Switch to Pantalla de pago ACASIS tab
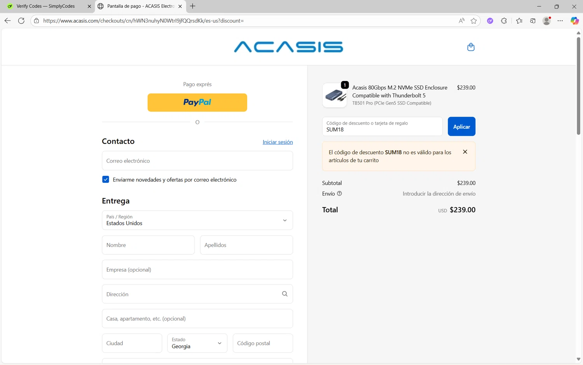The height and width of the screenshot is (365, 583). (140, 6)
